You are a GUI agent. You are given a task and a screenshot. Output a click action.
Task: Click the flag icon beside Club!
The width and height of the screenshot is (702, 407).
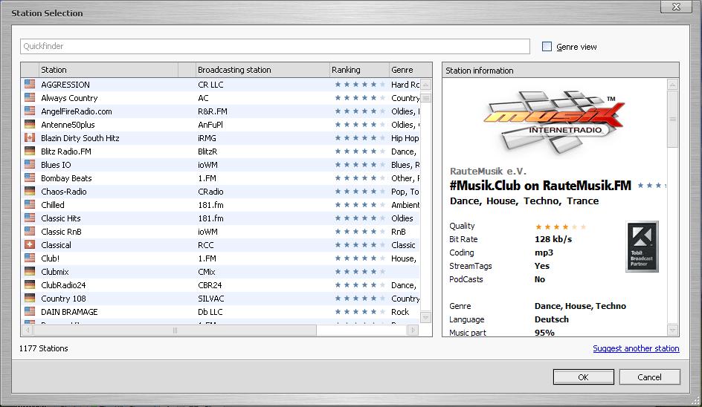30,258
